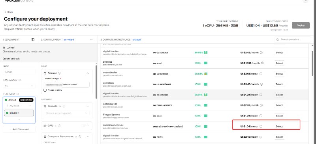Click the GPU chip icon
The width and height of the screenshot is (316, 144).
point(45,125)
